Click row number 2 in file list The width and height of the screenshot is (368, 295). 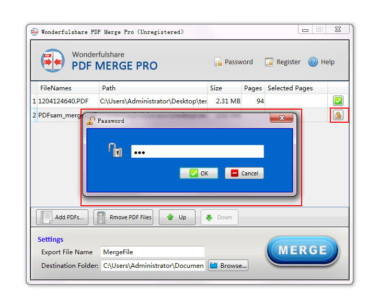(x=34, y=115)
